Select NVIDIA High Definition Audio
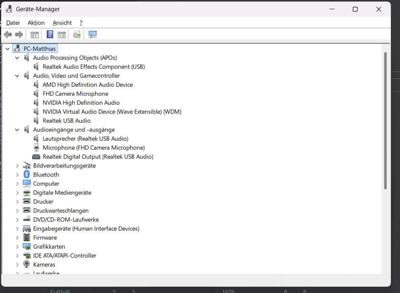The height and width of the screenshot is (293, 400). point(81,103)
